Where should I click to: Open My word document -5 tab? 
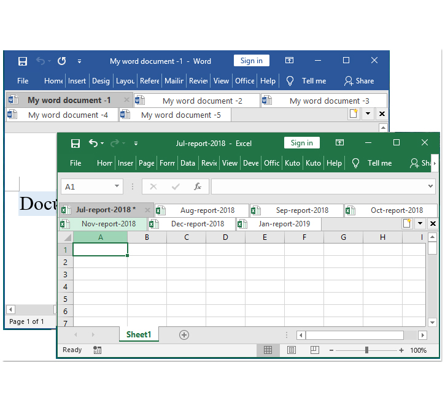(x=175, y=115)
